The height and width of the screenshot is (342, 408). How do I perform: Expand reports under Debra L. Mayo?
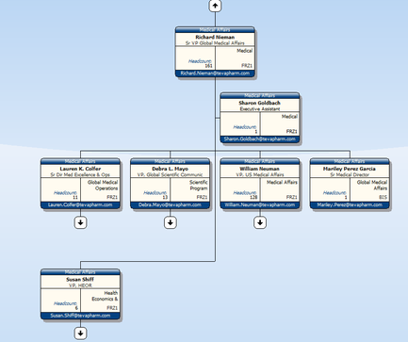click(171, 222)
